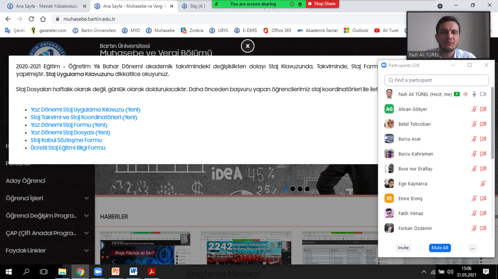498x279 pixels.
Task: Open Staj Takvimi ve Staj Koordinatörleri link
Action: coord(84,117)
